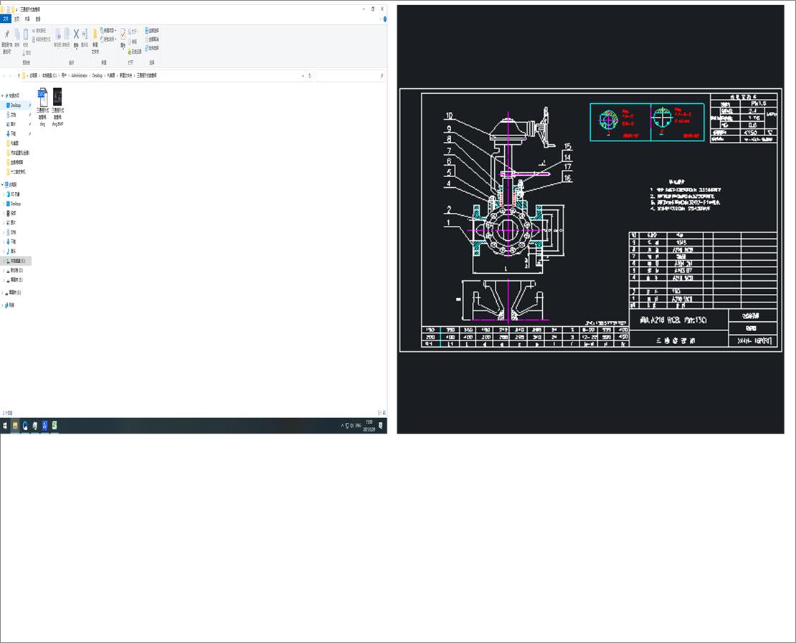The width and height of the screenshot is (796, 643).
Task: Click Paste shortcut in the ribbon
Action: click(42, 39)
